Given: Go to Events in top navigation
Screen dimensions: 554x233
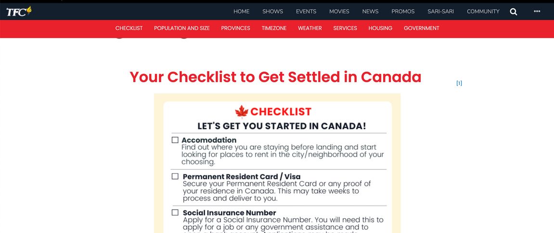Looking at the screenshot, I should [306, 11].
